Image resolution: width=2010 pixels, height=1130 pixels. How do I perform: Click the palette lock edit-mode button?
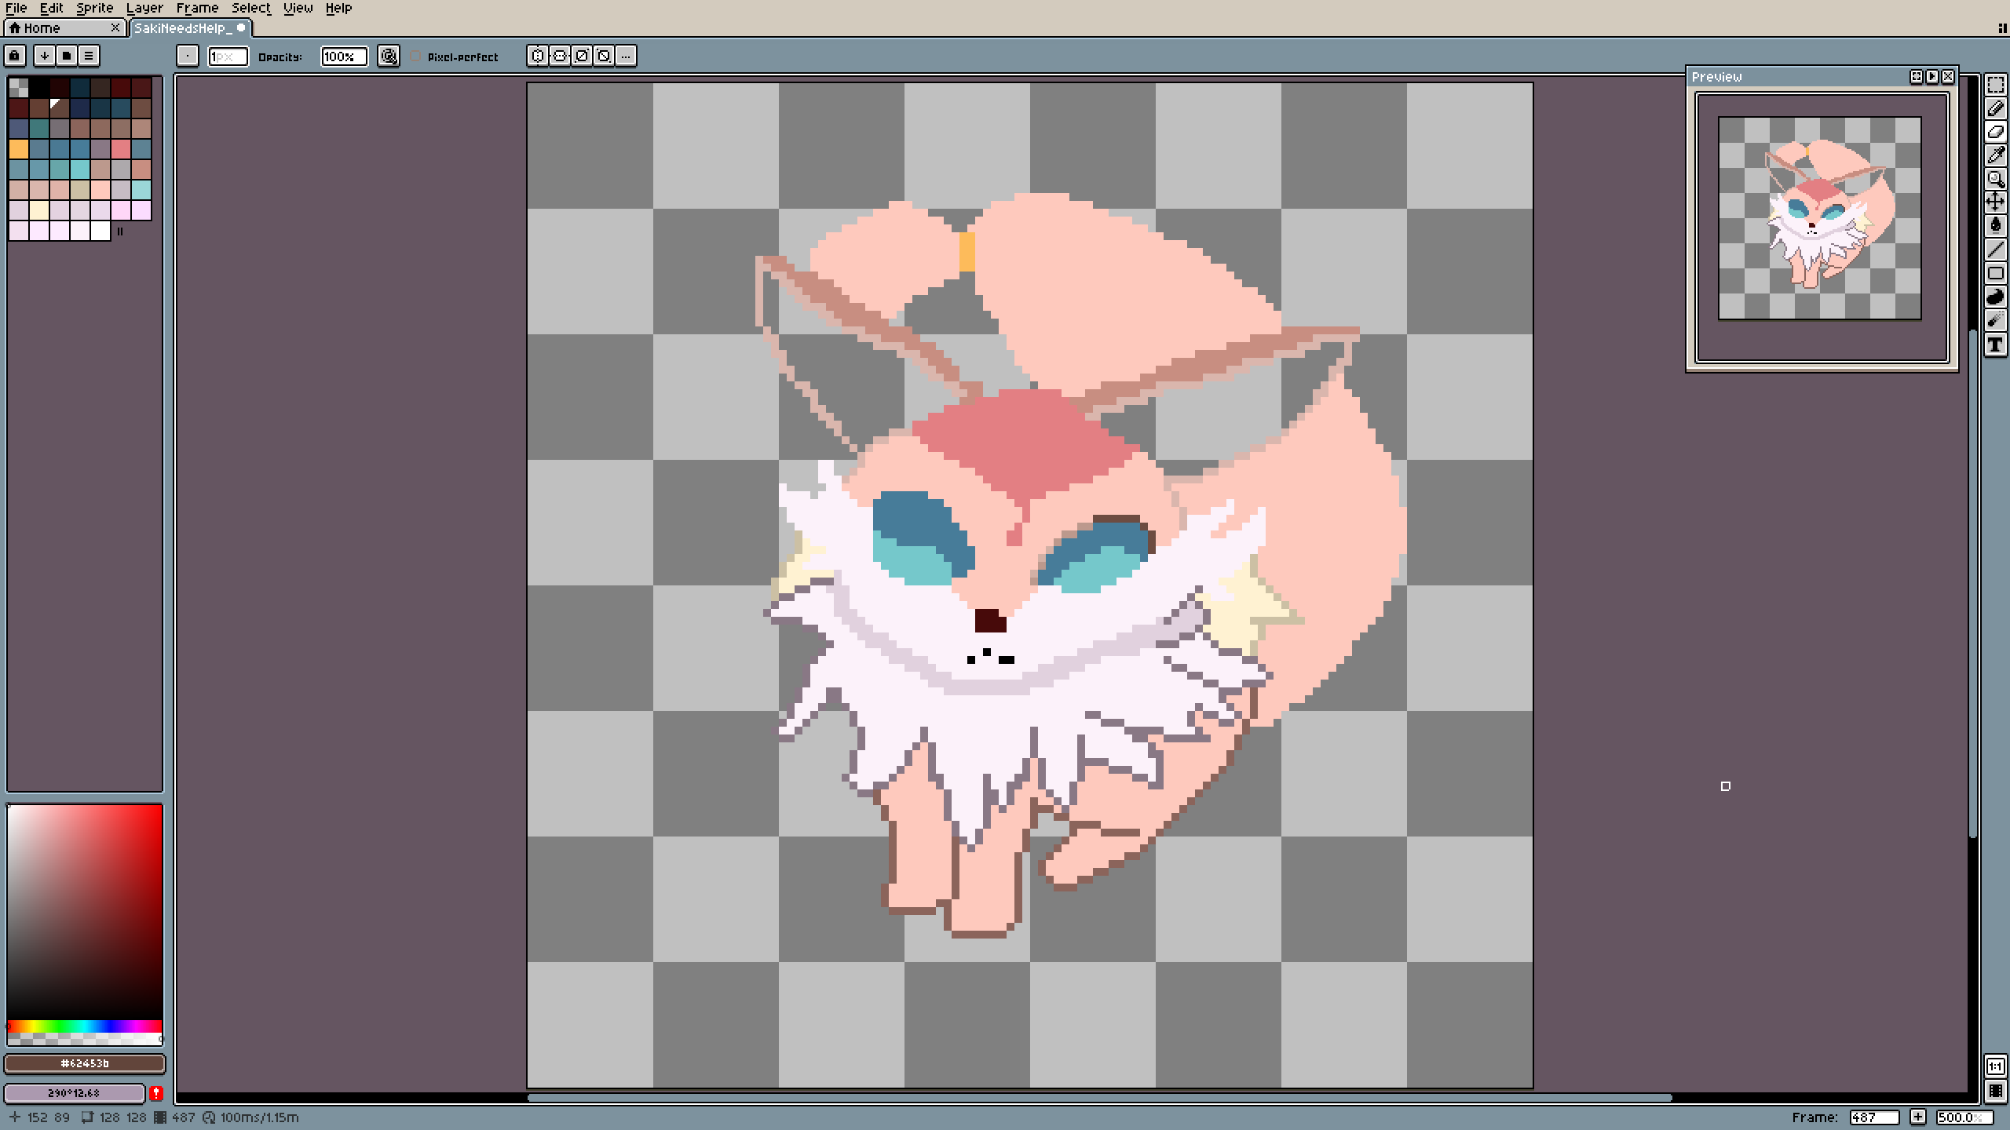click(x=15, y=56)
